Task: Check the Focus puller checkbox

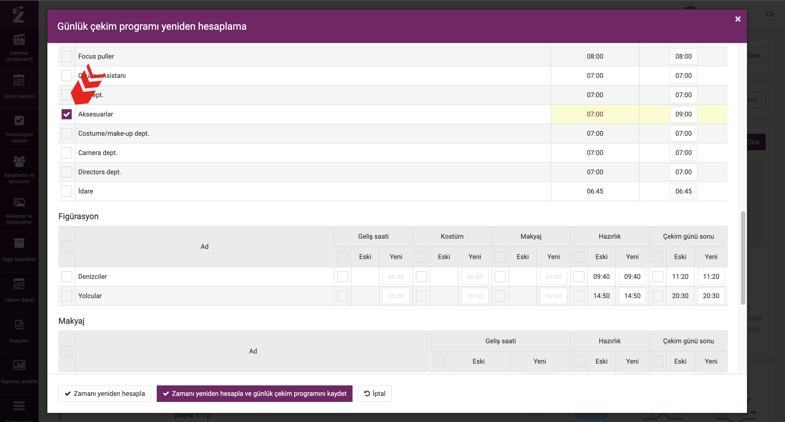Action: tap(66, 56)
